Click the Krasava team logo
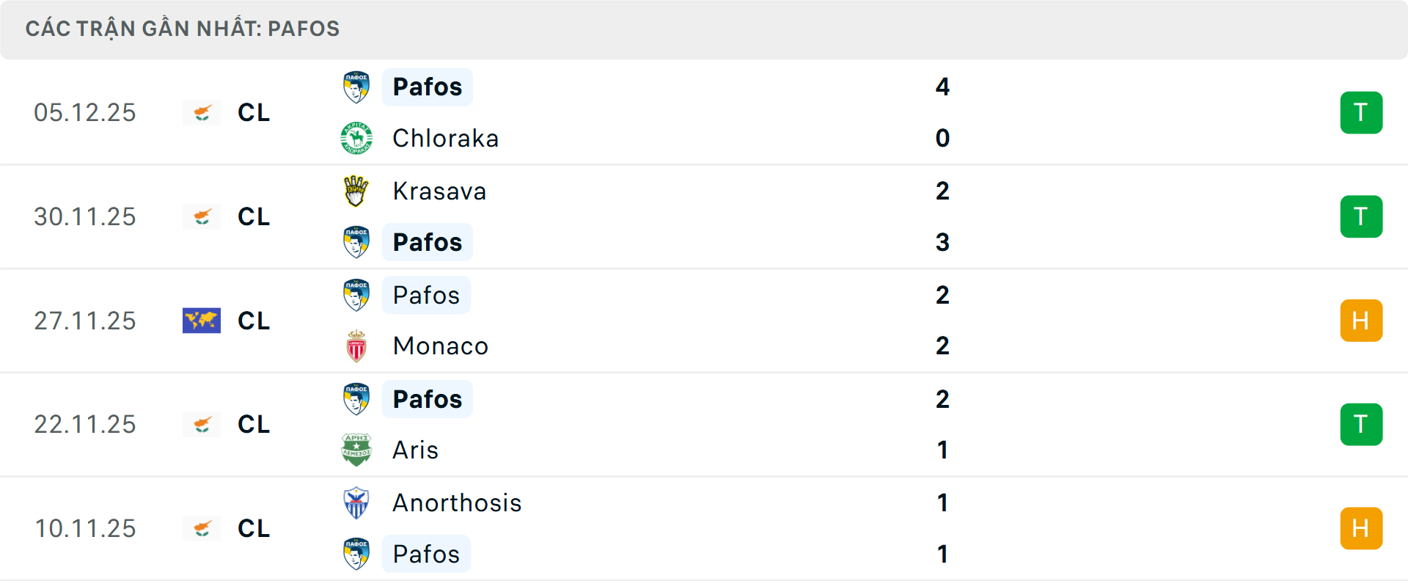The image size is (1408, 581). (x=356, y=191)
